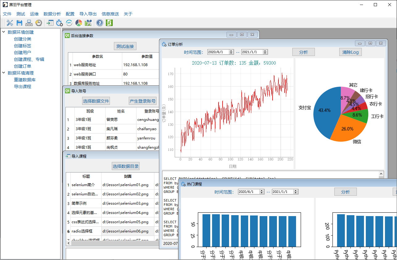This screenshot has height=260, width=397.
Task: Click the selenium简介 course title cell
Action: tap(86, 185)
